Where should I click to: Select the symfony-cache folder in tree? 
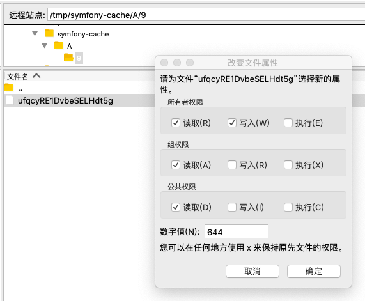[x=83, y=34]
